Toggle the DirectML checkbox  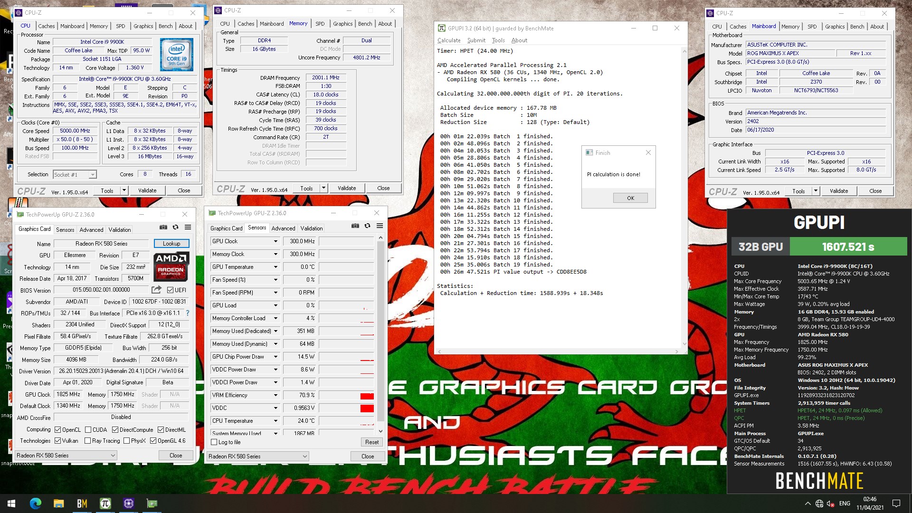[161, 429]
